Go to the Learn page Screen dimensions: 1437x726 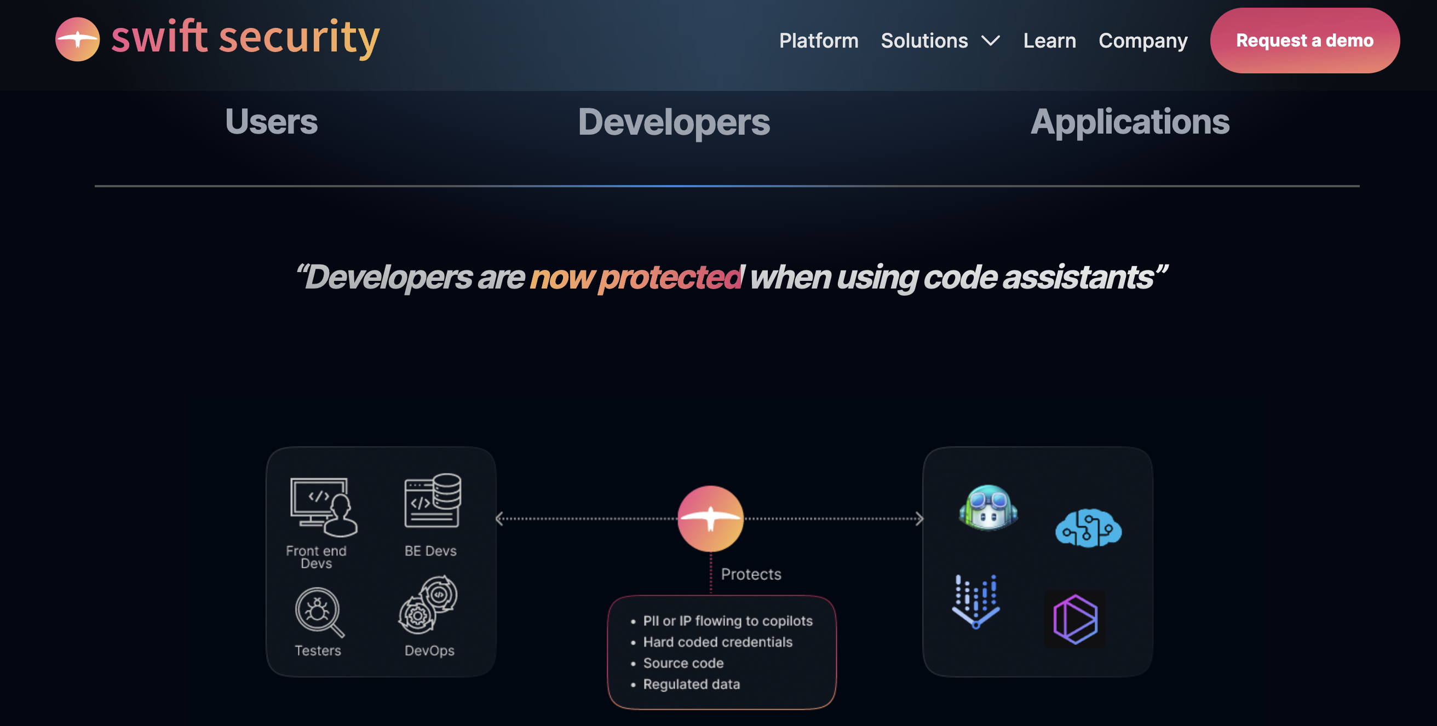click(1049, 41)
